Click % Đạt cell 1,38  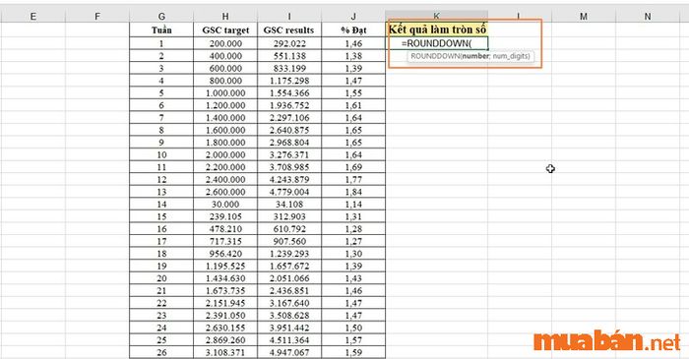click(353, 56)
